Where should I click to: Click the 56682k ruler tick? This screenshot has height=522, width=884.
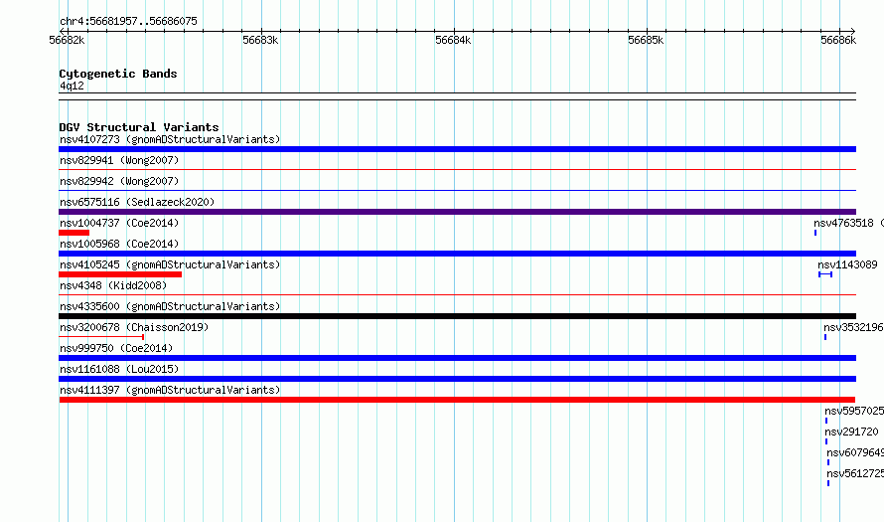[x=68, y=40]
